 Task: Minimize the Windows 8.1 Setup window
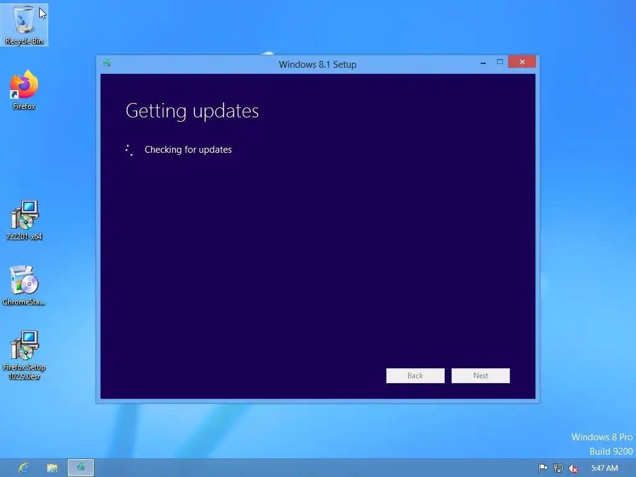[483, 63]
